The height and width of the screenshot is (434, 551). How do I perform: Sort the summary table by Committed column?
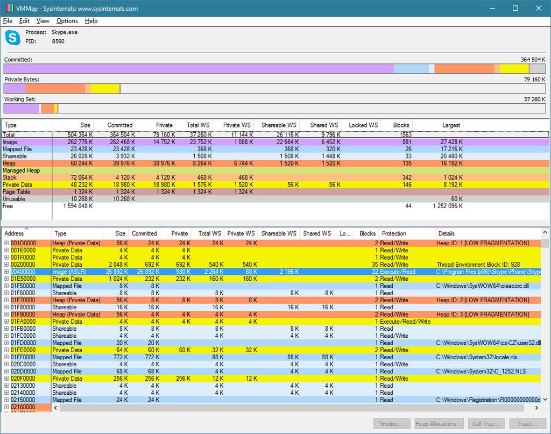pos(115,125)
